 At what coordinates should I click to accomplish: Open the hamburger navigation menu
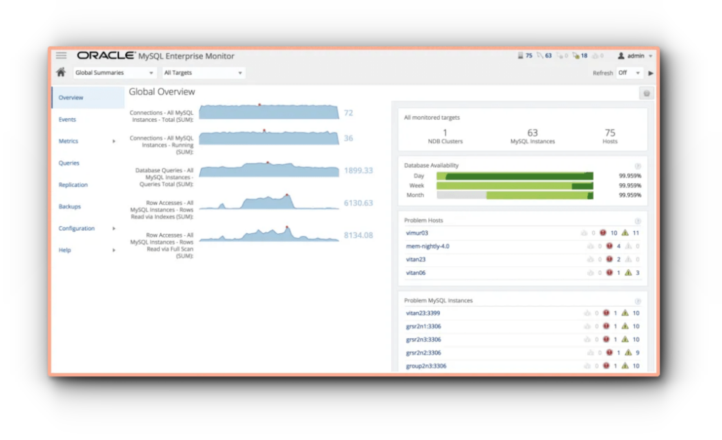[61, 56]
